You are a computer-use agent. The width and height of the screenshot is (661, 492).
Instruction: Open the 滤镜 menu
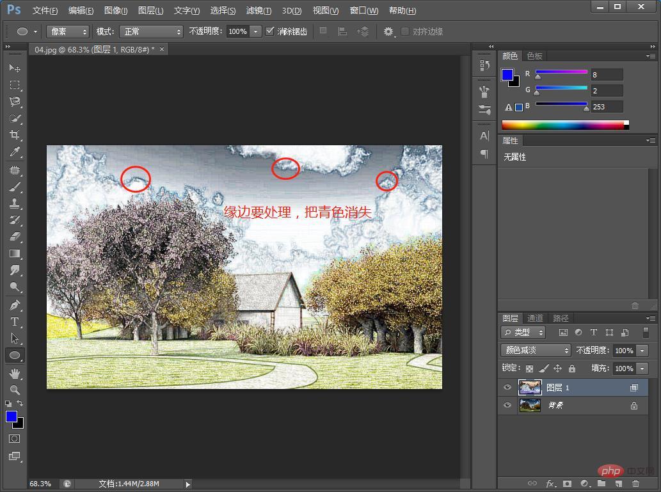(x=259, y=10)
